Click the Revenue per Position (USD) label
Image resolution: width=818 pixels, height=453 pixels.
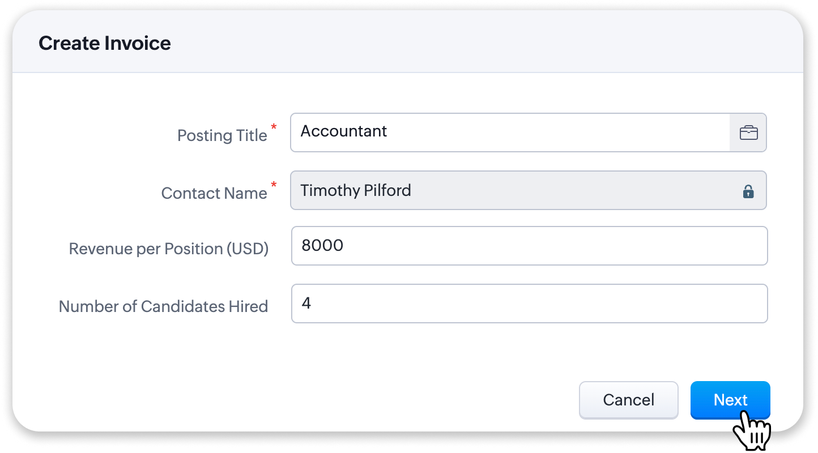coord(168,249)
